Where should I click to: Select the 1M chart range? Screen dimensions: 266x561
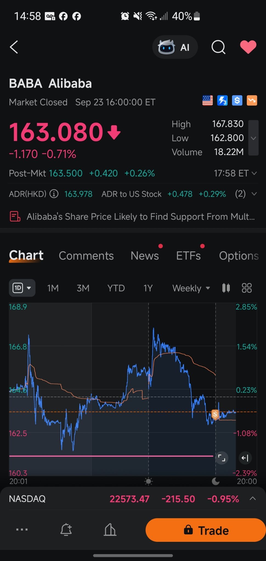coord(53,288)
